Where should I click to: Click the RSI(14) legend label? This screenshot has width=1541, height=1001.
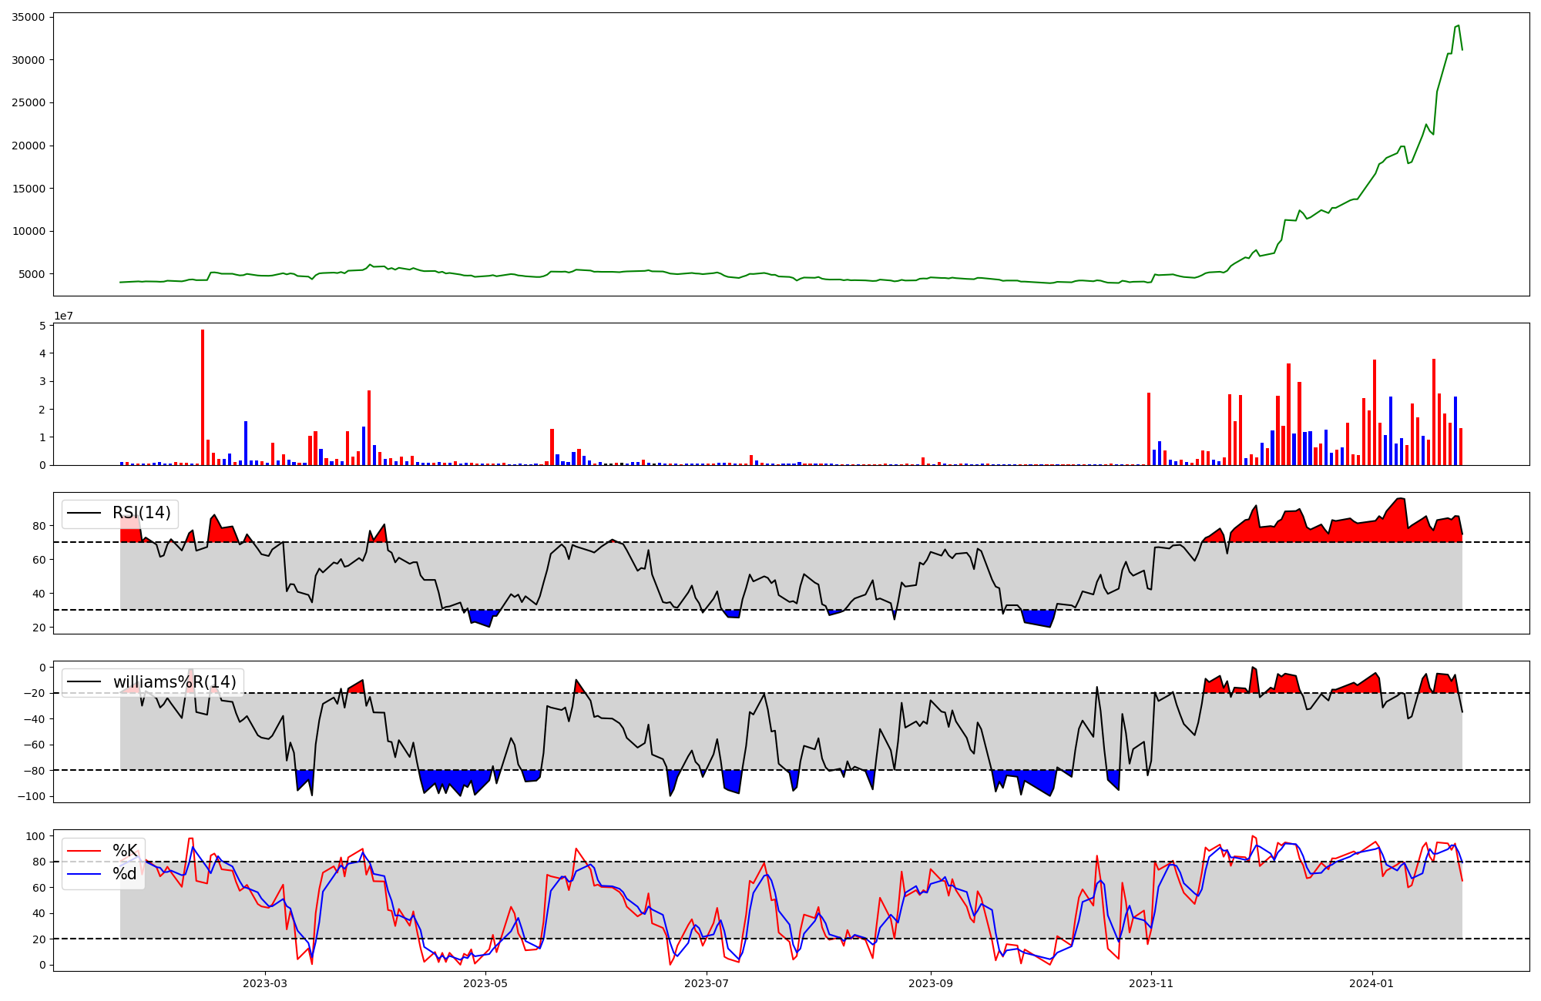[x=142, y=513]
